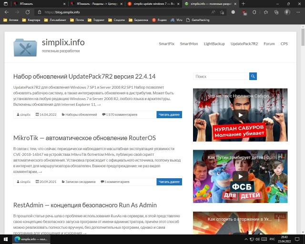
Task: Play the ФСБ для детей video
Action: [x=240, y=176]
